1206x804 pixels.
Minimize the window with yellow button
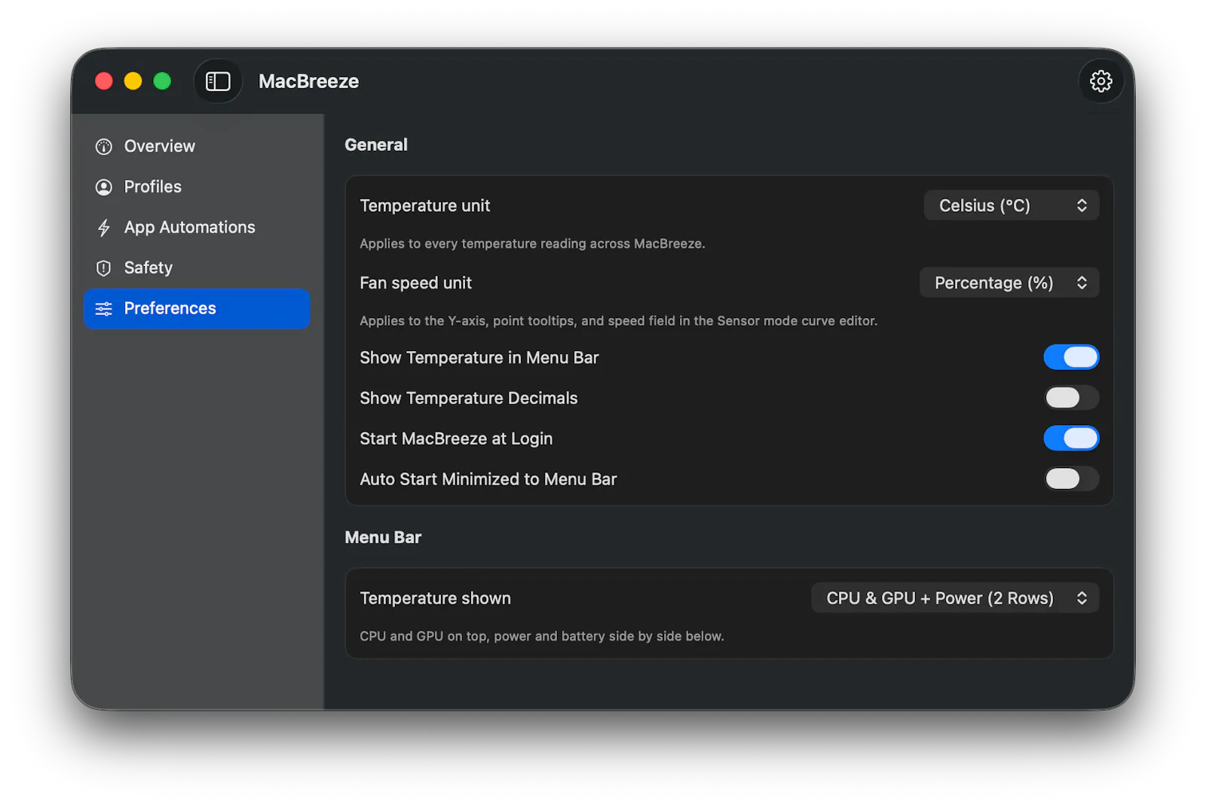pos(133,81)
